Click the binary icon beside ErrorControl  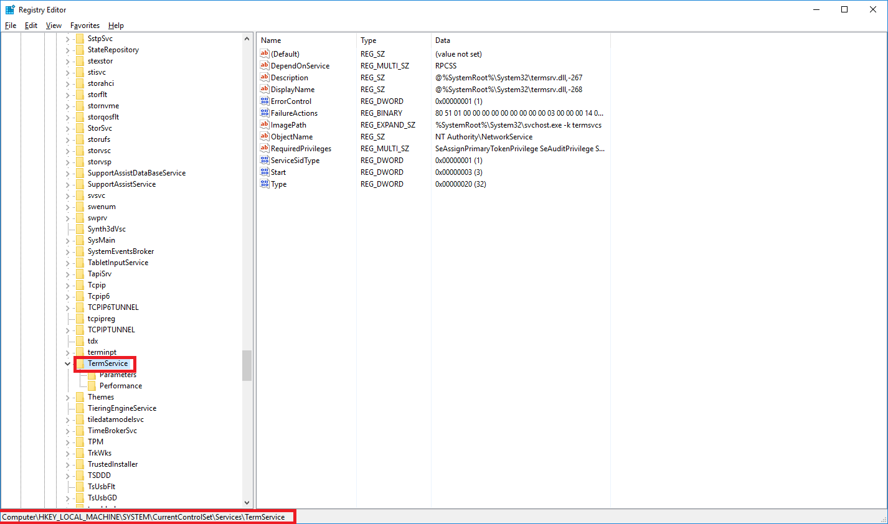click(265, 101)
